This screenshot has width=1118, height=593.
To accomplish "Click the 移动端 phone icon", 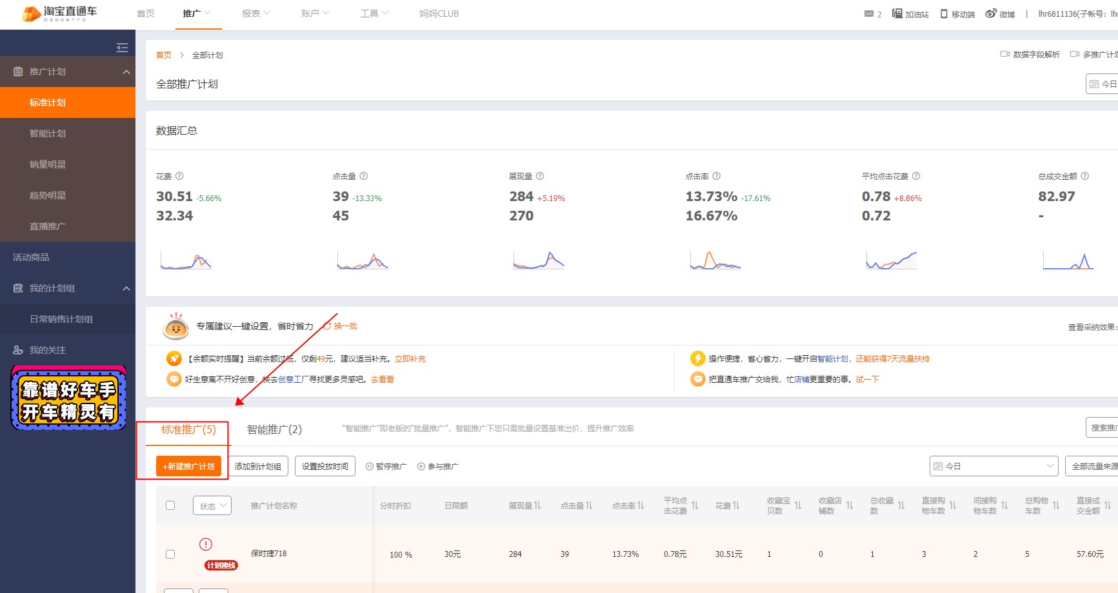I will pyautogui.click(x=944, y=14).
